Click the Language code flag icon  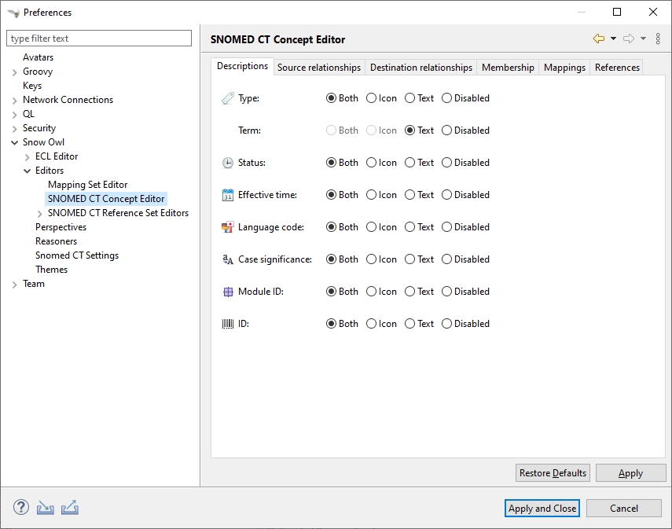(228, 227)
